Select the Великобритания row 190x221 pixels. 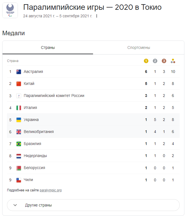(39, 132)
